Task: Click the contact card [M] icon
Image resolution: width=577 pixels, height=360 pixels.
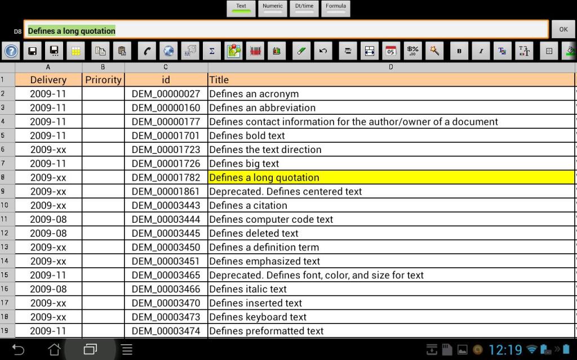Action: (190, 51)
